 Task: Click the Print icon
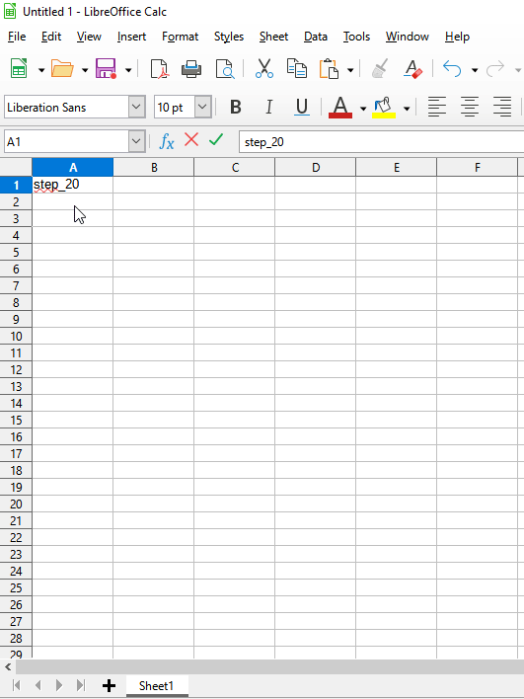191,69
